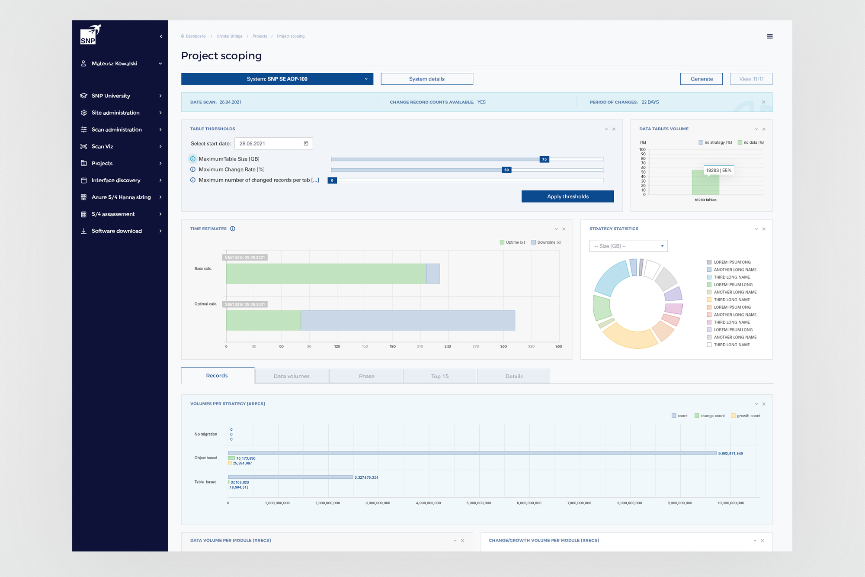Open calendar icon in start date field
The height and width of the screenshot is (577, 865).
tap(306, 143)
